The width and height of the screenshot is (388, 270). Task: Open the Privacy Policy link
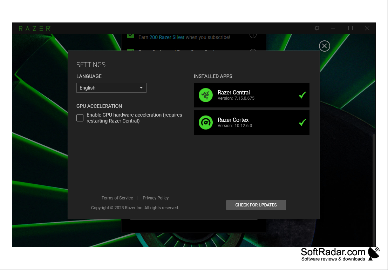[156, 198]
